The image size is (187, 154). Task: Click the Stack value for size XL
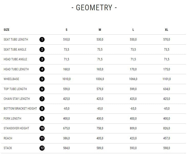click(x=167, y=148)
